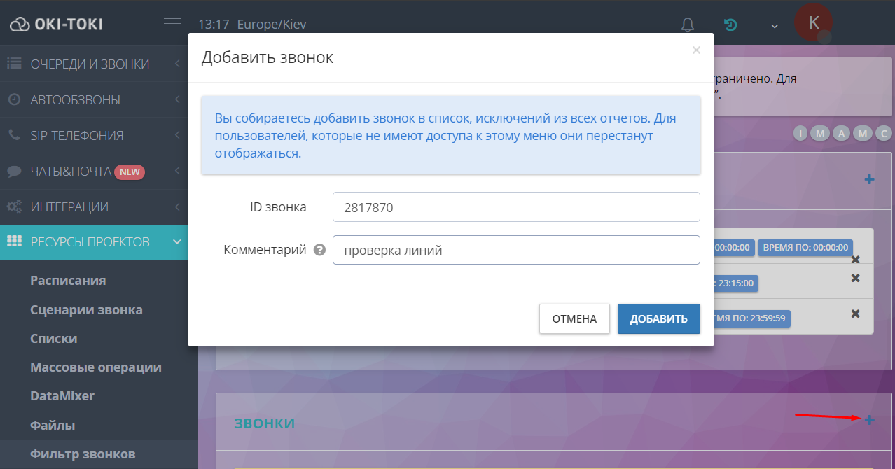
Task: Click the grid icon beside РЕСУРСЫ ПРОЕКТОВ
Action: click(x=14, y=241)
